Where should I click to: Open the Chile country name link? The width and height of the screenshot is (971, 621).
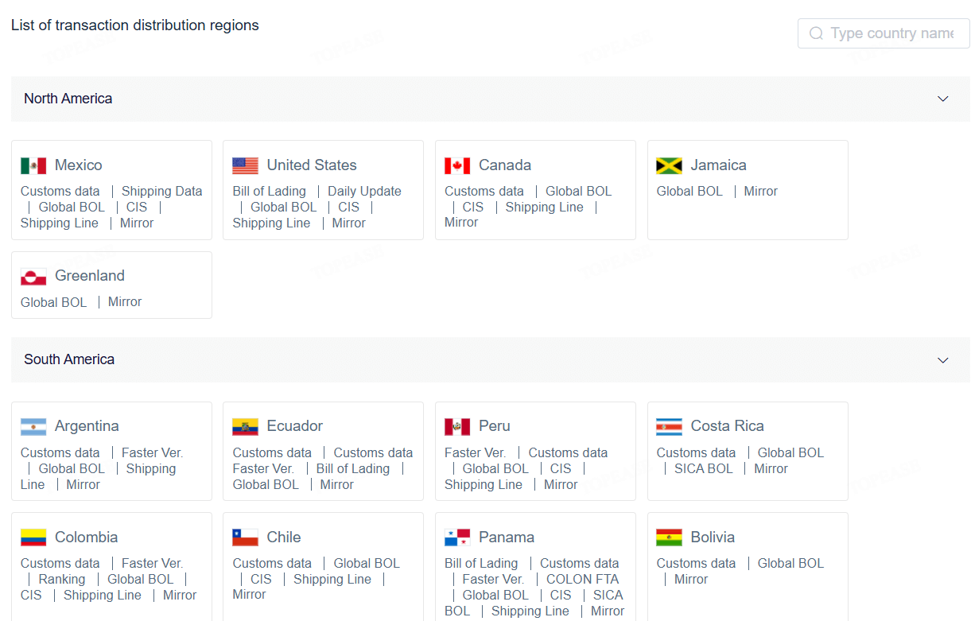[x=284, y=537]
